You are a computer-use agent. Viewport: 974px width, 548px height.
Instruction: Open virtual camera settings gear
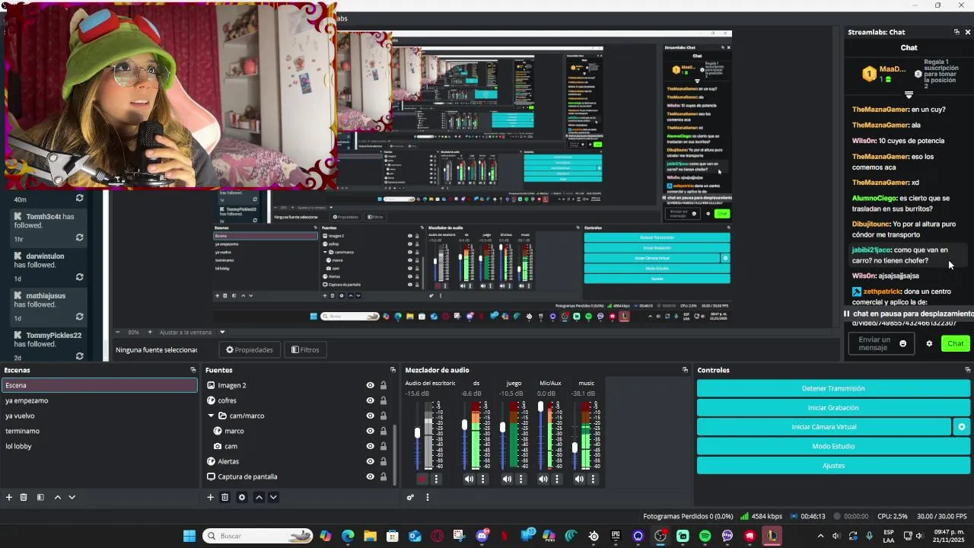(962, 427)
